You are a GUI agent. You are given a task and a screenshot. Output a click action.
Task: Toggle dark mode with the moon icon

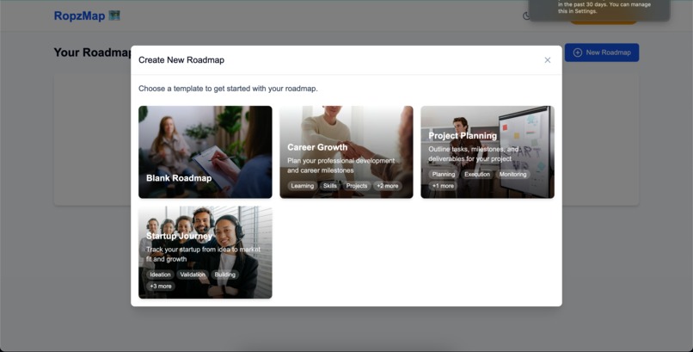point(526,15)
